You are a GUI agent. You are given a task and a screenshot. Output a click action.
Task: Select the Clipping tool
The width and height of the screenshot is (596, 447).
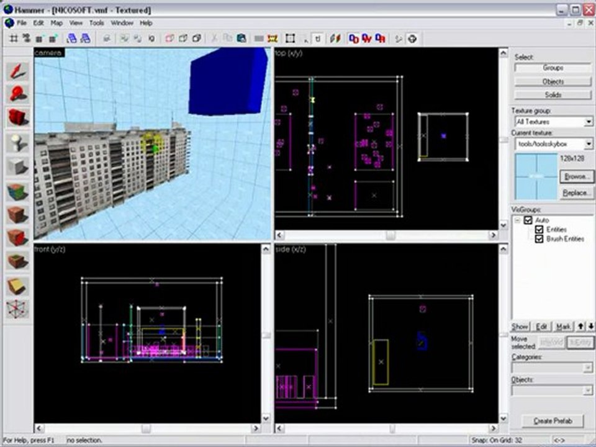click(17, 286)
